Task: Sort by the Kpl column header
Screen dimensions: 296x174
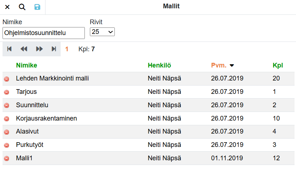Action: [278, 65]
